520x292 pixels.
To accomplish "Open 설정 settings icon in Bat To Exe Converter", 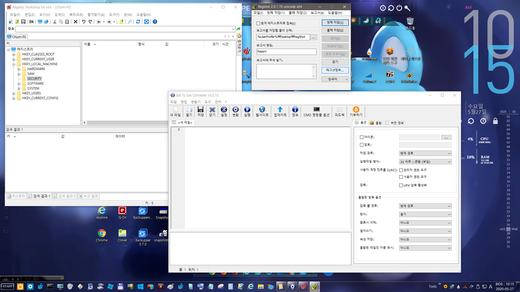I will click(x=224, y=111).
